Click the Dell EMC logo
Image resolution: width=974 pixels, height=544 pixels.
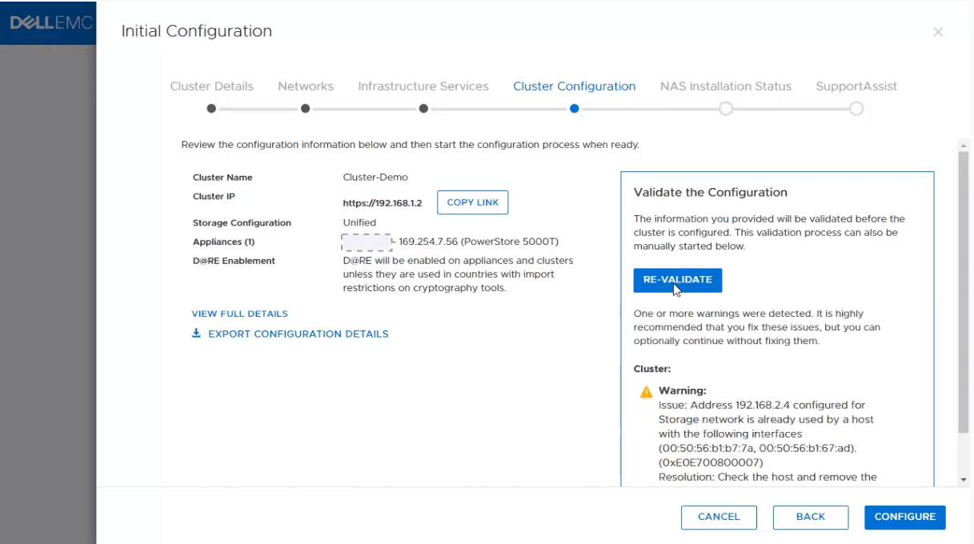click(50, 23)
